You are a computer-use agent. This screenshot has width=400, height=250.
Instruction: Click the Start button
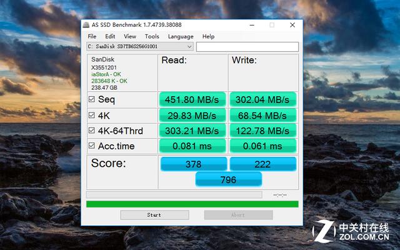pyautogui.click(x=154, y=215)
